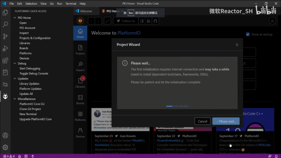Open the Selection menu
Screen dimensions: 281x158
[31, 4]
